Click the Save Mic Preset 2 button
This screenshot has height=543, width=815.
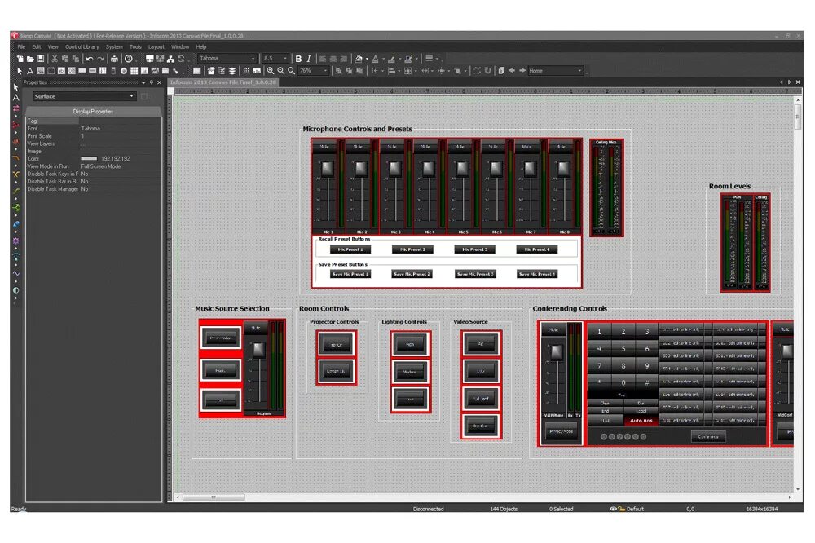click(412, 274)
